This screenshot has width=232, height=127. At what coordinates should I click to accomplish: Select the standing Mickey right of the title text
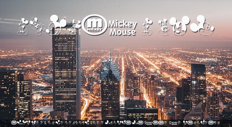[x=147, y=26]
